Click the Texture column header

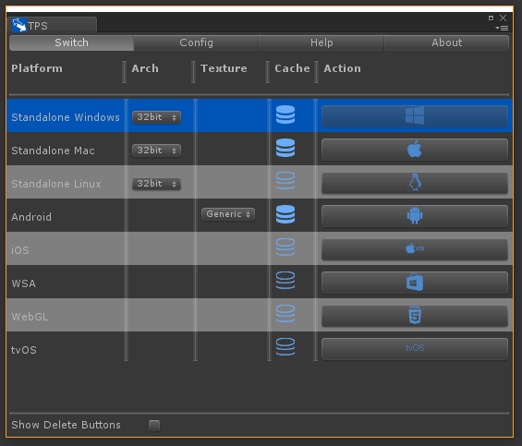click(x=224, y=68)
